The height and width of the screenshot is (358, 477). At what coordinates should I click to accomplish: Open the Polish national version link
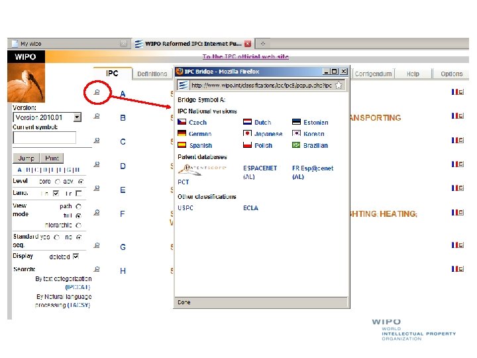264,145
